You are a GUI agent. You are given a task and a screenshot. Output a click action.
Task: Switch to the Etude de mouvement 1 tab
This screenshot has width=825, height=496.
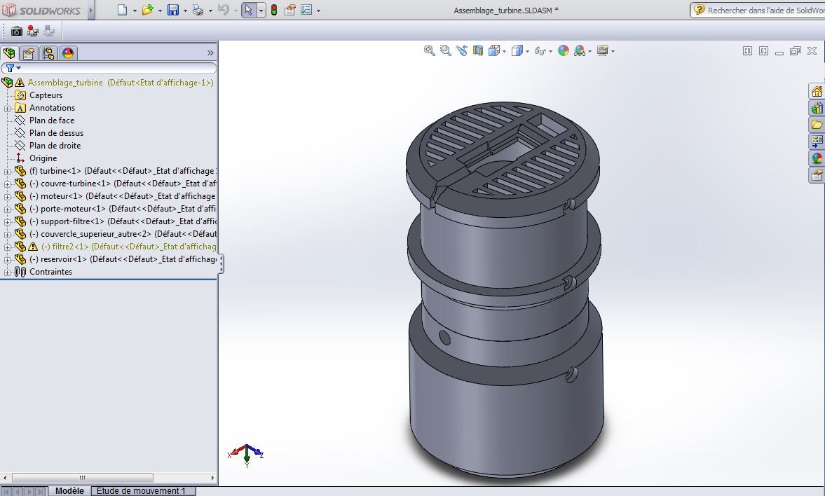[143, 491]
